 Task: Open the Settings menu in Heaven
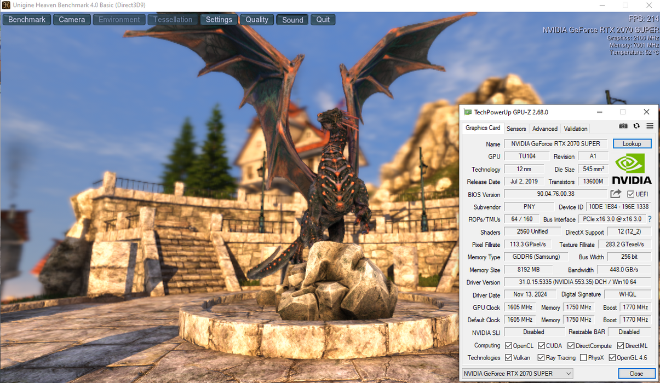click(x=219, y=20)
